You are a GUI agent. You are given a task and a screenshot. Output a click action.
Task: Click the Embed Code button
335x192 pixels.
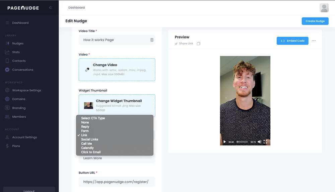point(292,41)
